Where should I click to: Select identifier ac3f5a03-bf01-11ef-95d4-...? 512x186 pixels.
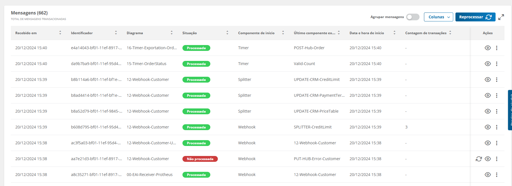pos(96,143)
